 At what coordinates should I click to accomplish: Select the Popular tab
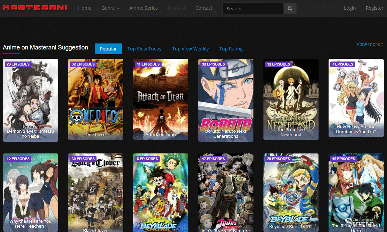[x=108, y=49]
